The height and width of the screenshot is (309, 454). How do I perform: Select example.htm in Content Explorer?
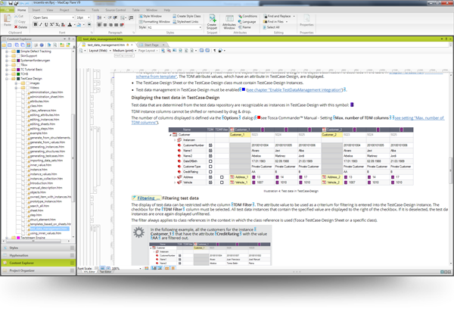point(39,133)
